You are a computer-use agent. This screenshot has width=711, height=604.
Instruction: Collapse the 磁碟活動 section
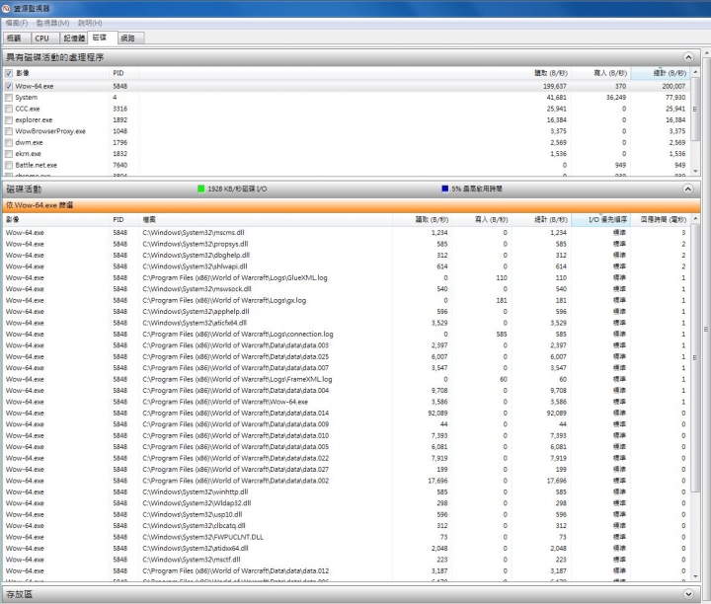tap(688, 189)
